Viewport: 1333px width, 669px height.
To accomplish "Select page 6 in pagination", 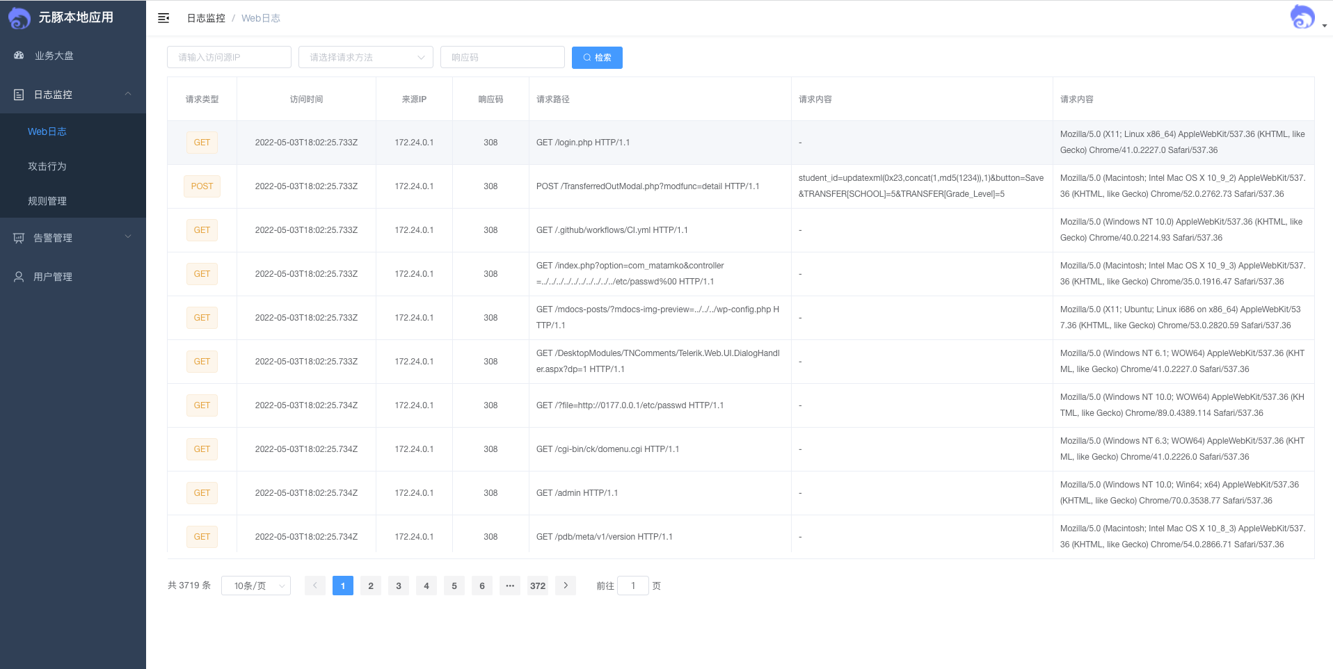I will pyautogui.click(x=482, y=586).
